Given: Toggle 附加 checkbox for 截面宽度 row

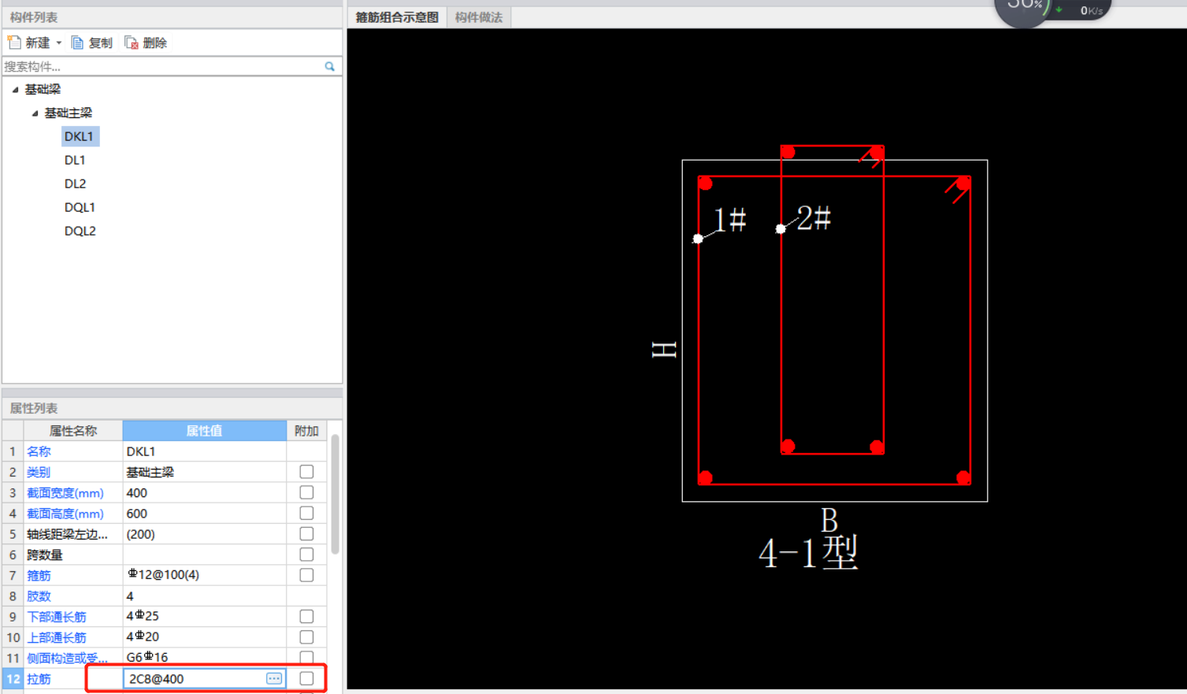Looking at the screenshot, I should (306, 492).
